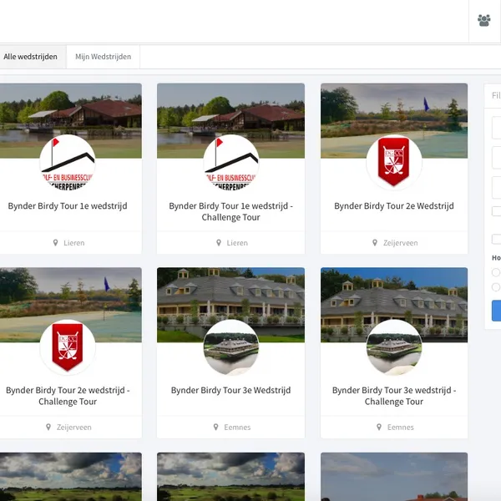Click location pin on 1e wedstrijd - Challenge Tour card
The image size is (501, 501).
[x=219, y=243]
